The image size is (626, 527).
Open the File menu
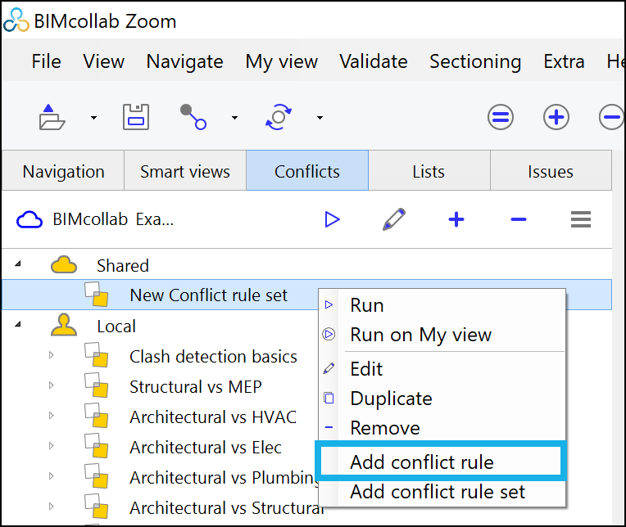[x=47, y=62]
